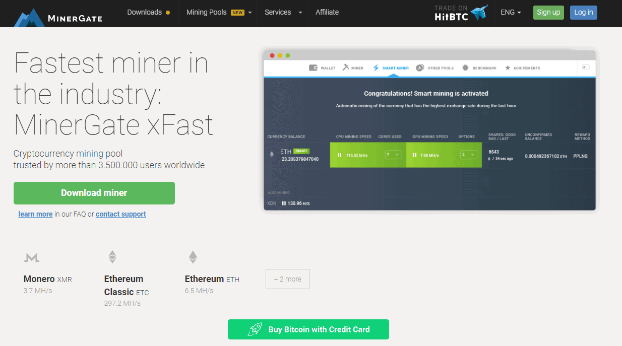Show more coins with + 2 more
The image size is (622, 346).
tap(287, 279)
